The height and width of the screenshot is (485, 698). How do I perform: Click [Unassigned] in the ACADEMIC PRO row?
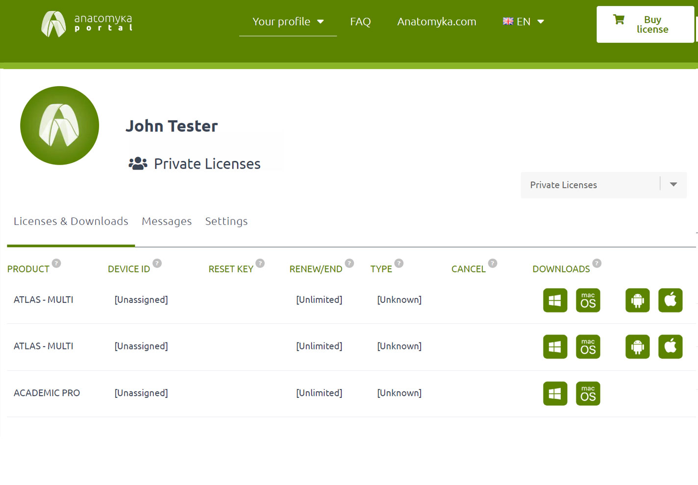coord(141,393)
